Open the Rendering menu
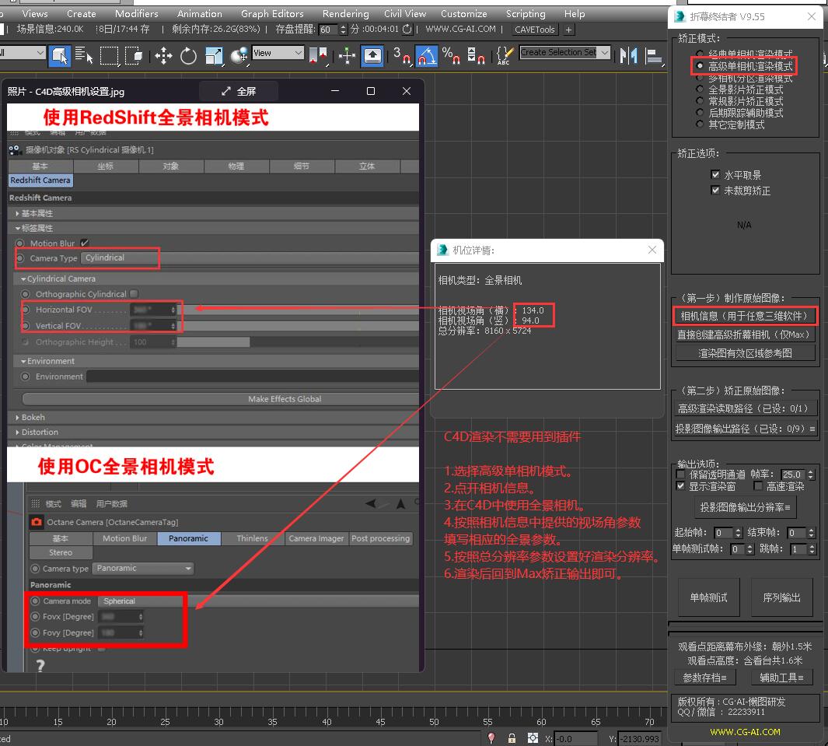Screen dimensions: 828x746 tap(346, 14)
